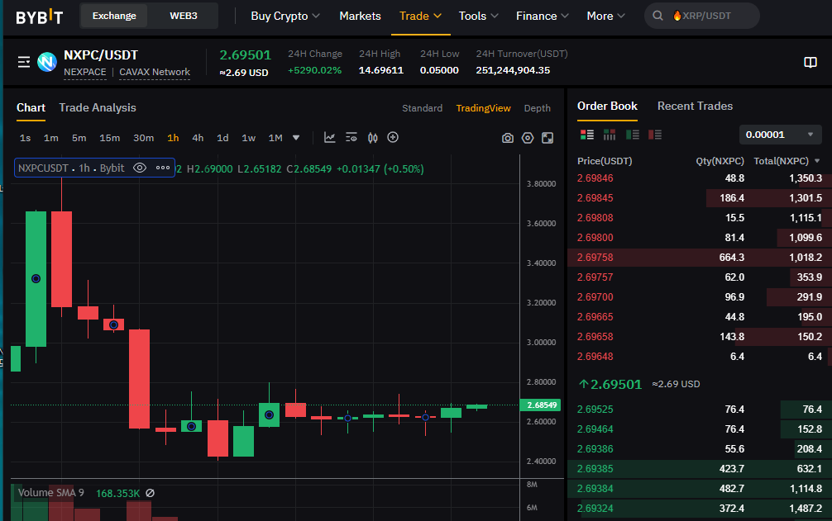Select the 5m timeframe
This screenshot has width=832, height=521.
[x=79, y=138]
